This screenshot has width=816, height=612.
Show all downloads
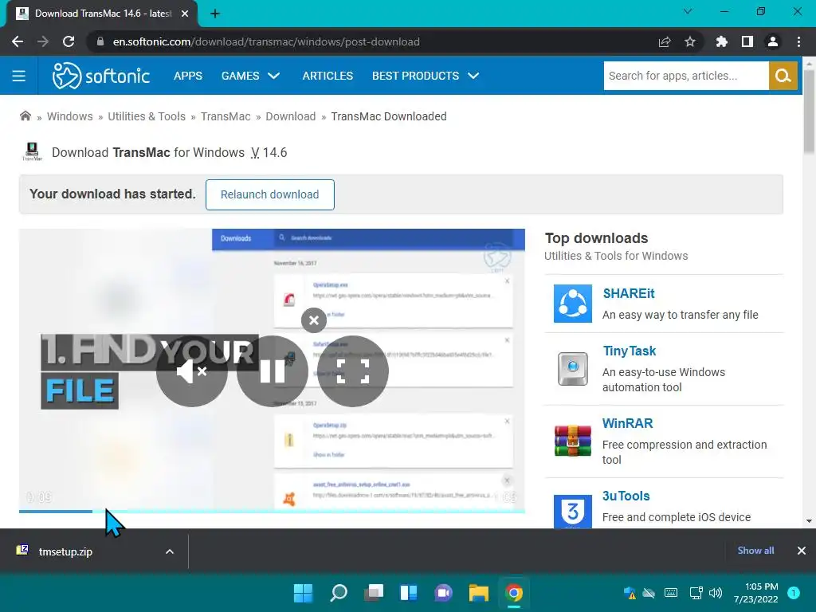[x=755, y=551]
